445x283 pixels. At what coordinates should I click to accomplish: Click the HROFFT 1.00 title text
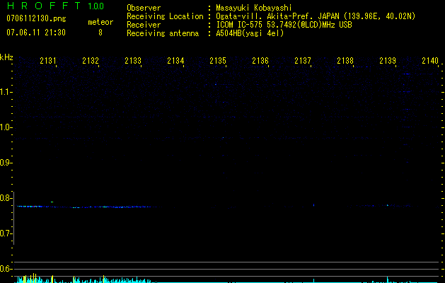[x=55, y=6]
